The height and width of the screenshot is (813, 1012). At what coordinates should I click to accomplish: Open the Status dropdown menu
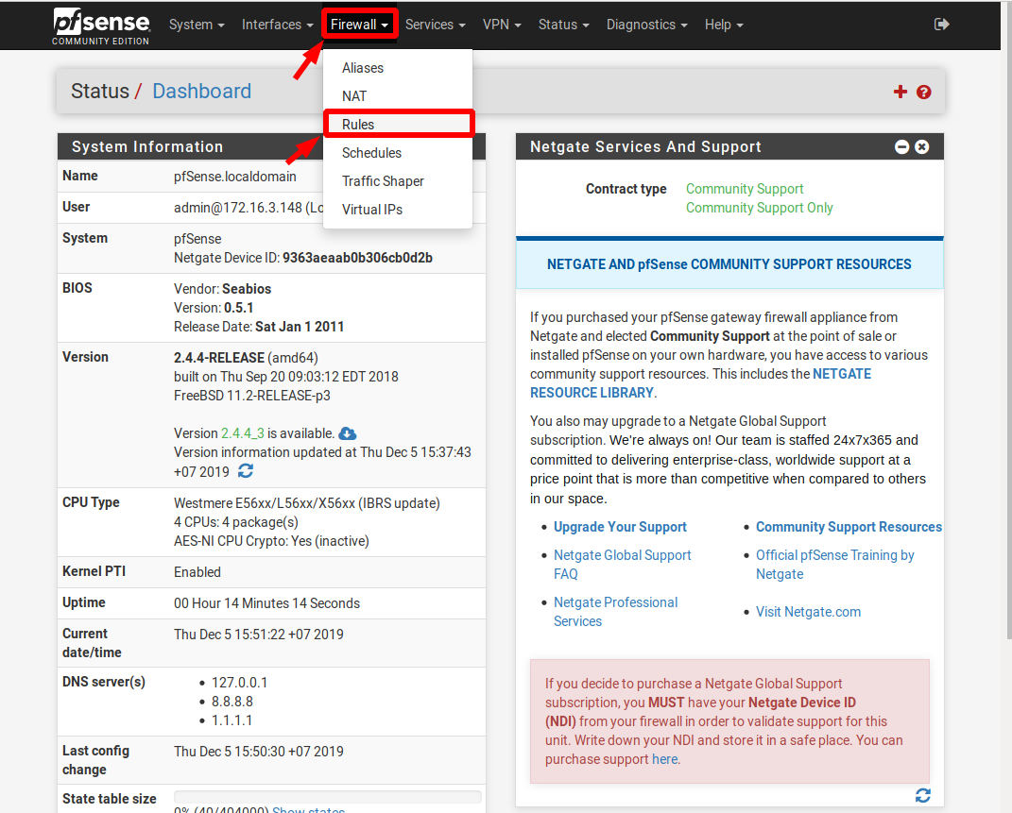[563, 25]
